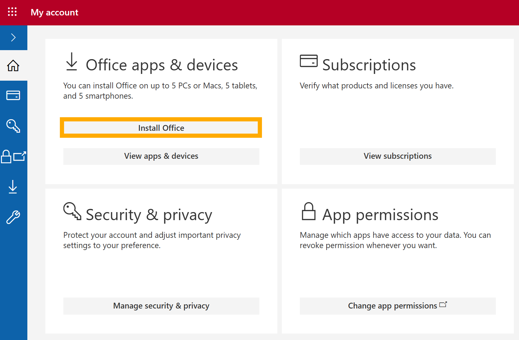519x340 pixels.
Task: Open View apps & devices
Action: (x=161, y=156)
